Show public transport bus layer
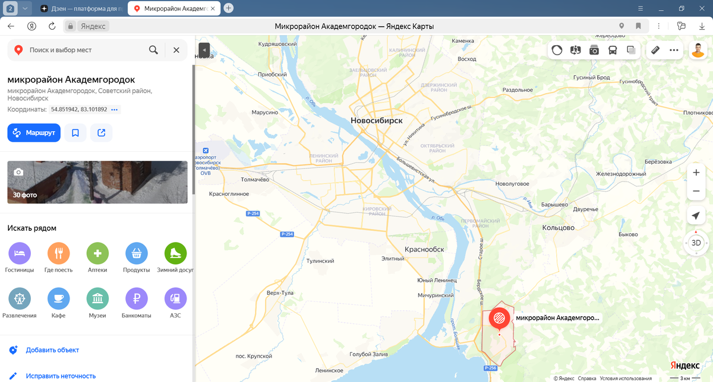 [x=613, y=50]
